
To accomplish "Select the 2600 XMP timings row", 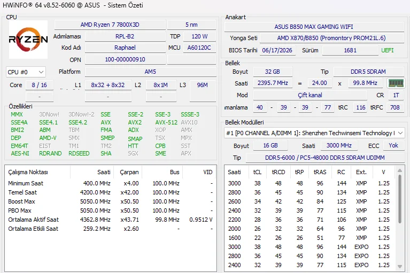I will pos(311,202).
